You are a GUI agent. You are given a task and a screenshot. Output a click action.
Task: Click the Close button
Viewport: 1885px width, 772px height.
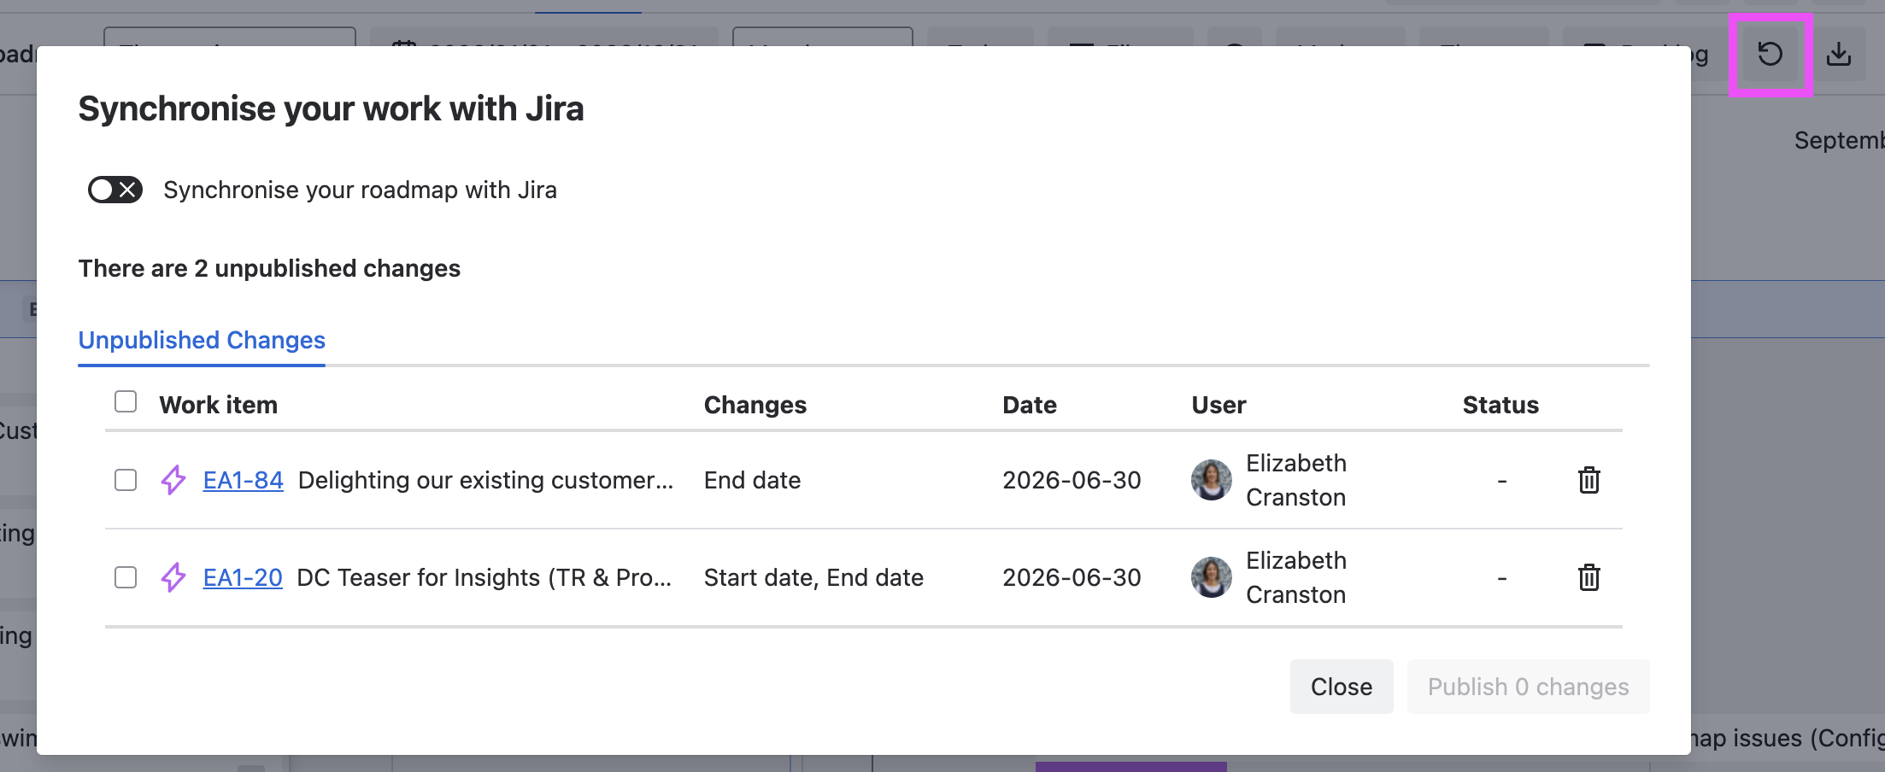pos(1342,687)
